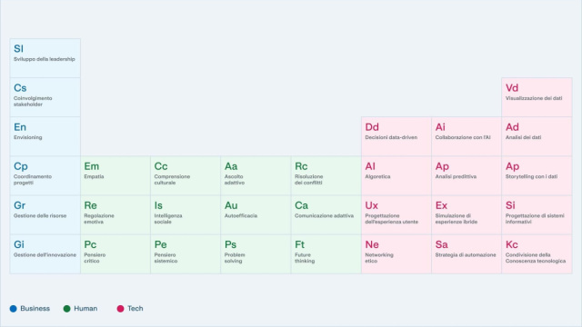Click the Kc Condivisione della Conoscenza tecnologica cell
This screenshot has width=582, height=327.
pos(537,254)
